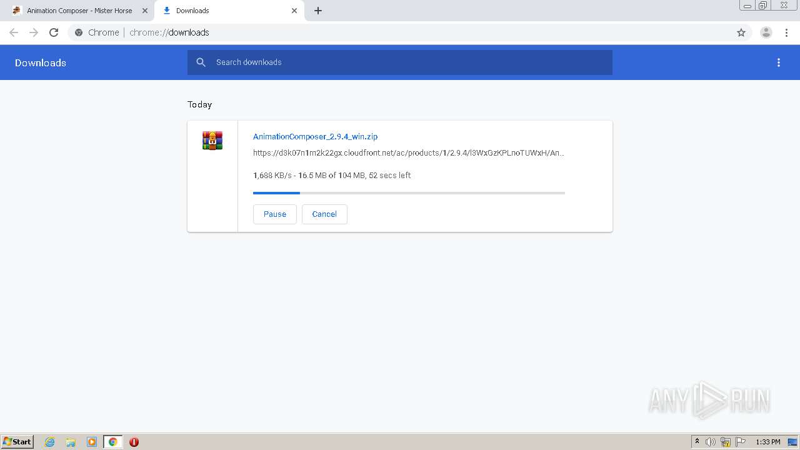Screen dimensions: 800x450
Task: Click the search magnifier icon
Action: pos(201,62)
